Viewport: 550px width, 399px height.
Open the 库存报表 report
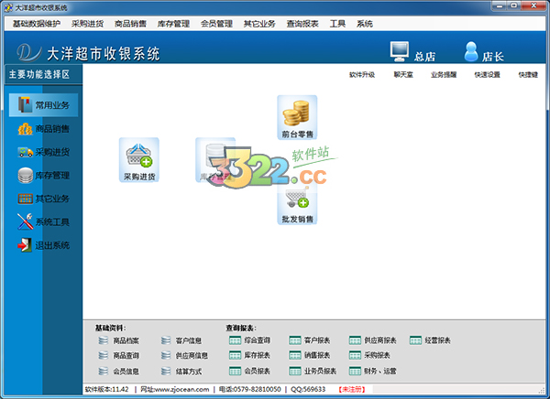[249, 355]
